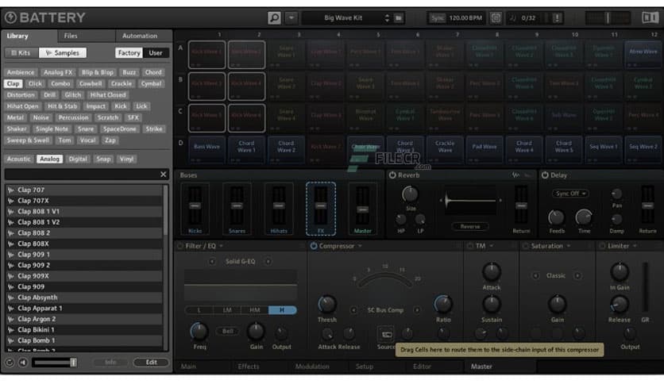The height and width of the screenshot is (384, 664).
Task: Clear the browser search with the X
Action: 163,175
